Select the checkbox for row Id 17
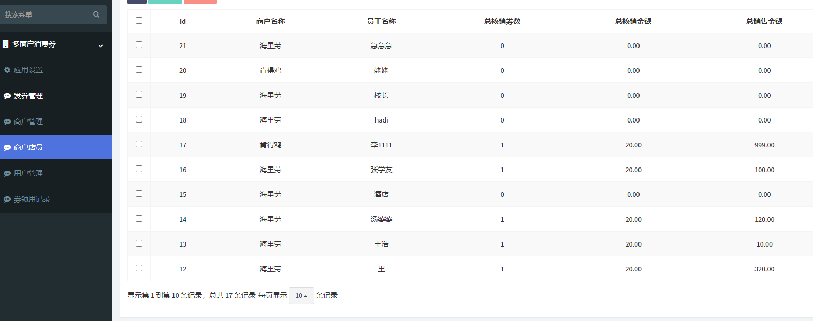 pos(139,144)
